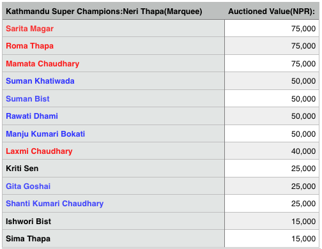Open the Manju Kumari Bokati link
The width and height of the screenshot is (322, 249).
click(45, 134)
